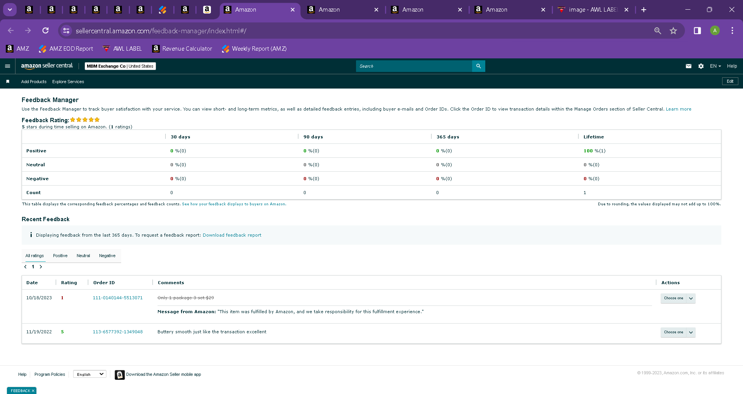Click the Lifetime positive 100 %(1) value
This screenshot has height=394, width=743.
pos(595,151)
